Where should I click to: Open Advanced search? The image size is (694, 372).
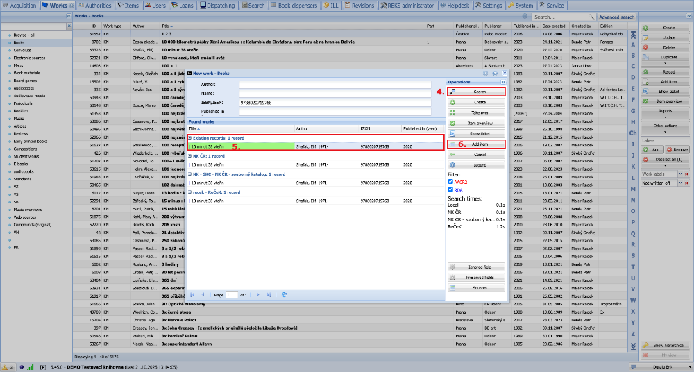(x=617, y=17)
